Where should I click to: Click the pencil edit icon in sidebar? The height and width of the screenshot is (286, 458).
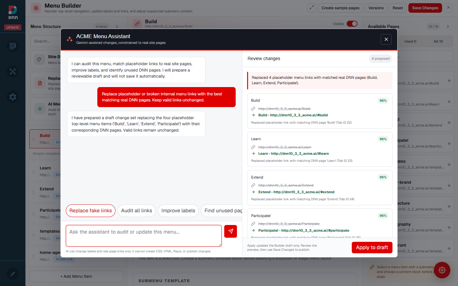tap(13, 274)
